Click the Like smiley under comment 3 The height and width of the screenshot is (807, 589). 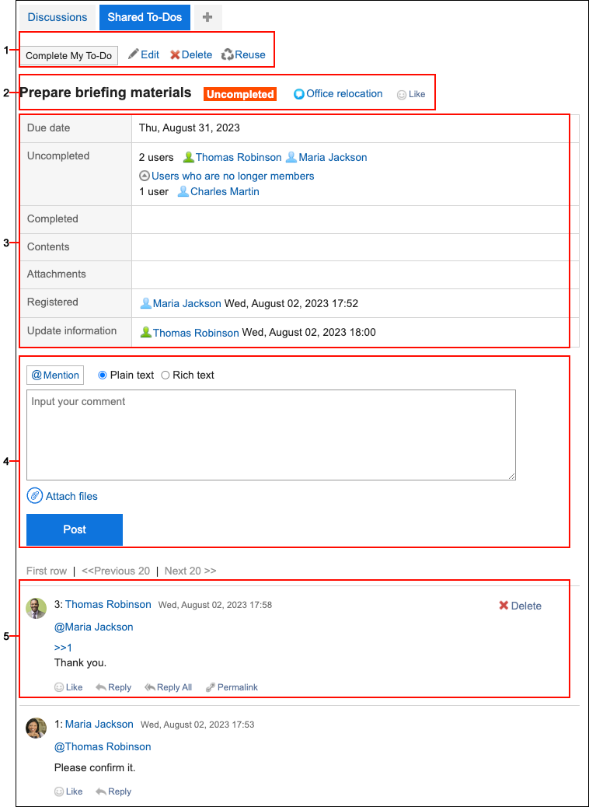59,687
